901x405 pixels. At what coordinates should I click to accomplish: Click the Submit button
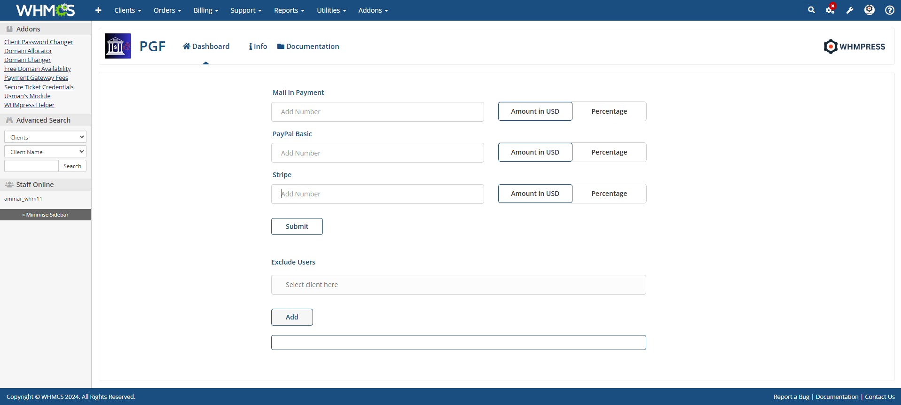[x=297, y=226]
